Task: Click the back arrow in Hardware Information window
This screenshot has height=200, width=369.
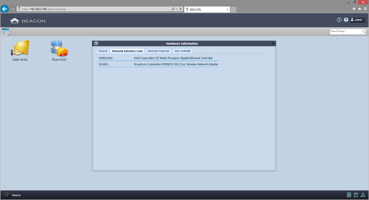Action: click(96, 43)
